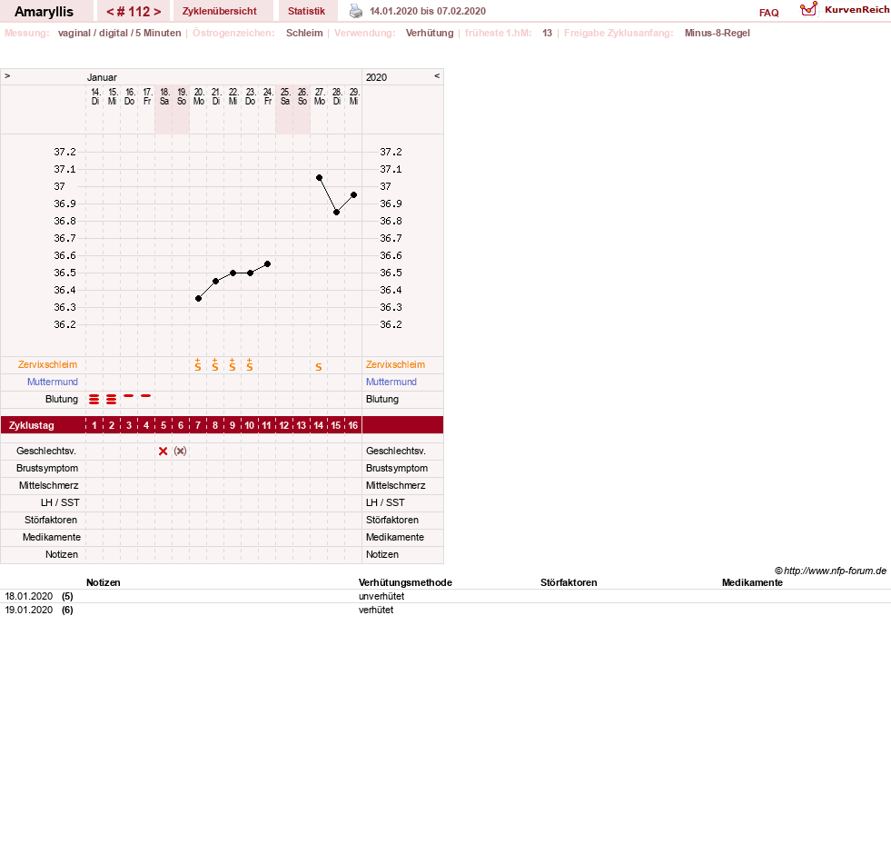Click the left Zervixschleim row label
Image resolution: width=891 pixels, height=854 pixels.
(48, 364)
